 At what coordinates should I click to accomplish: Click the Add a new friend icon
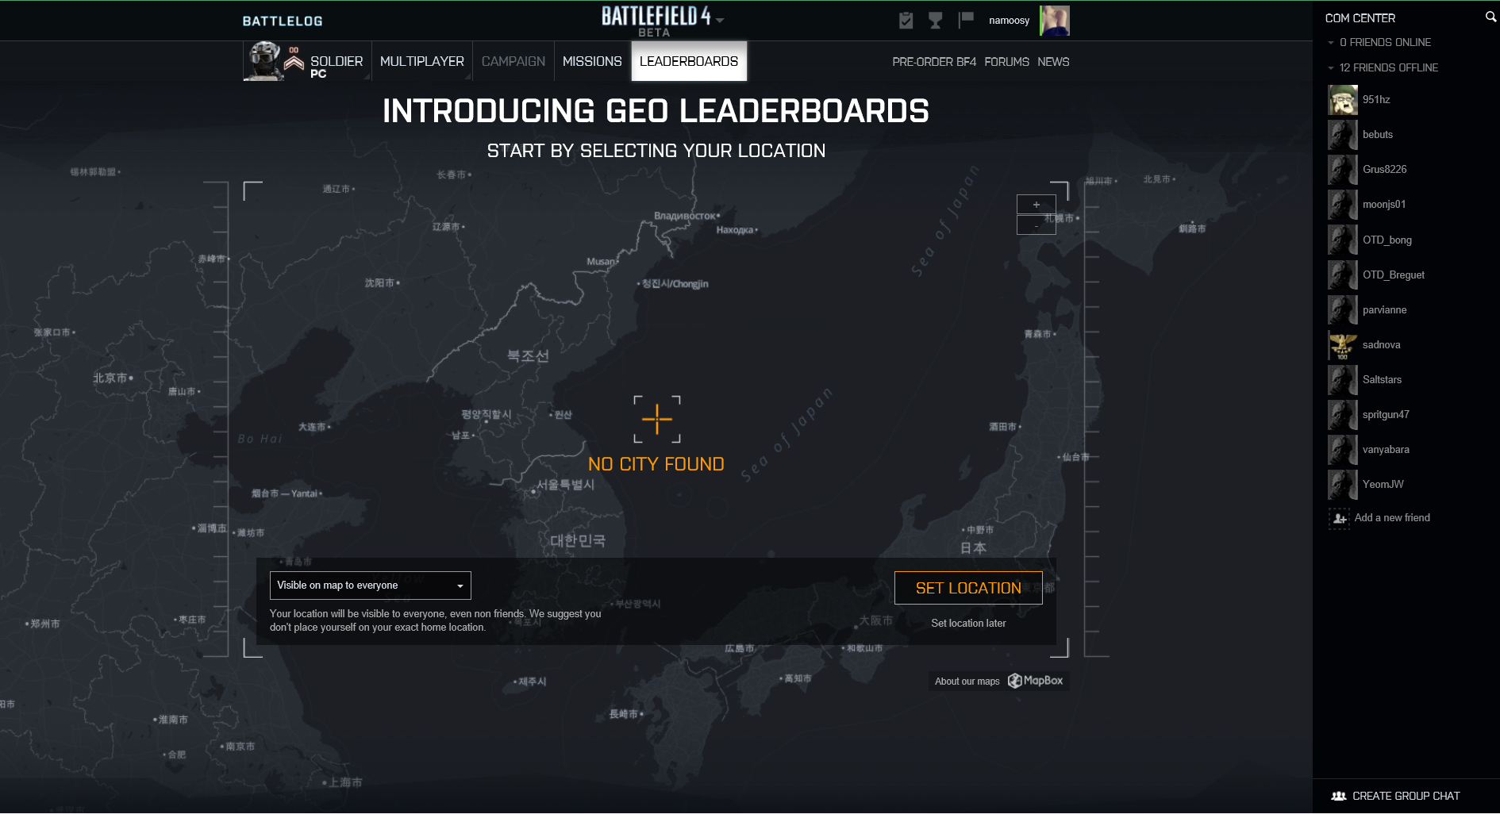click(x=1340, y=518)
